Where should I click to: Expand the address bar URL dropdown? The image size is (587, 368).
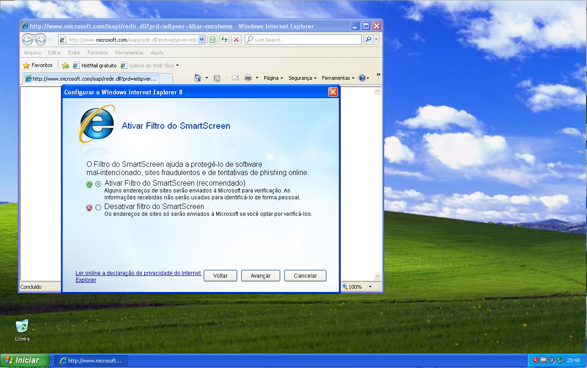(201, 40)
